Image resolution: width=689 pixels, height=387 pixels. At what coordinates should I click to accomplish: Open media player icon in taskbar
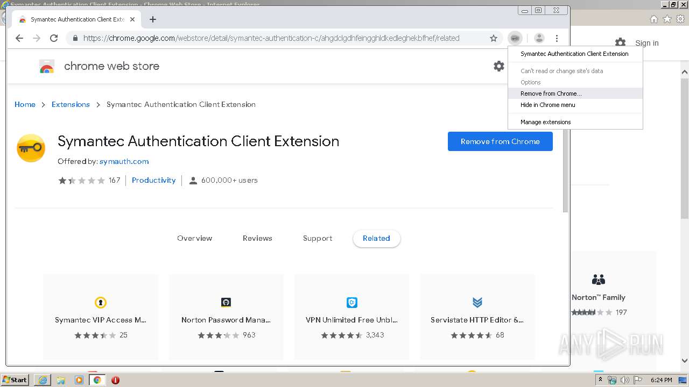(79, 380)
